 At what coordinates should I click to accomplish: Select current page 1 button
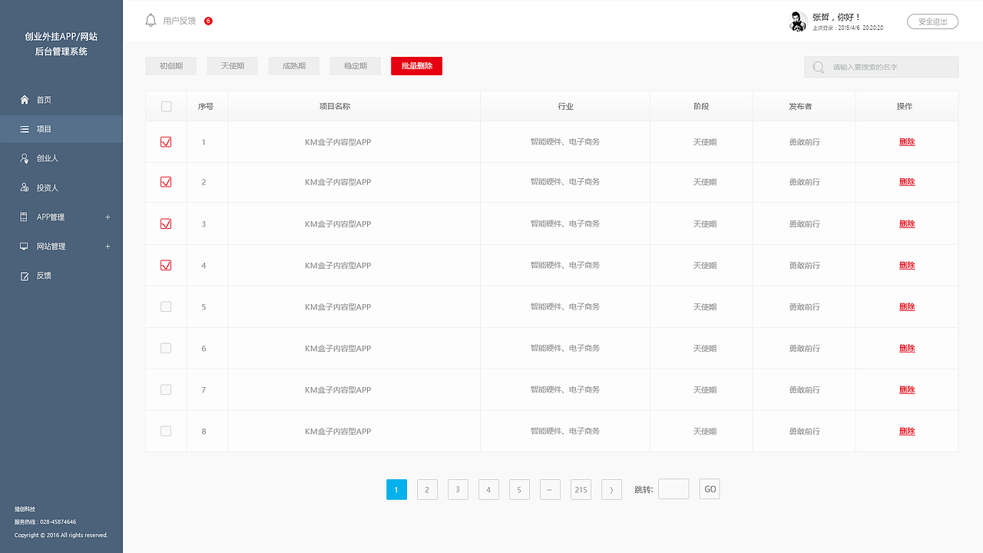click(396, 489)
